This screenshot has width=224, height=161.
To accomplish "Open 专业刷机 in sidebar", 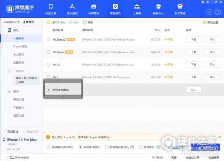I will coord(19,54).
